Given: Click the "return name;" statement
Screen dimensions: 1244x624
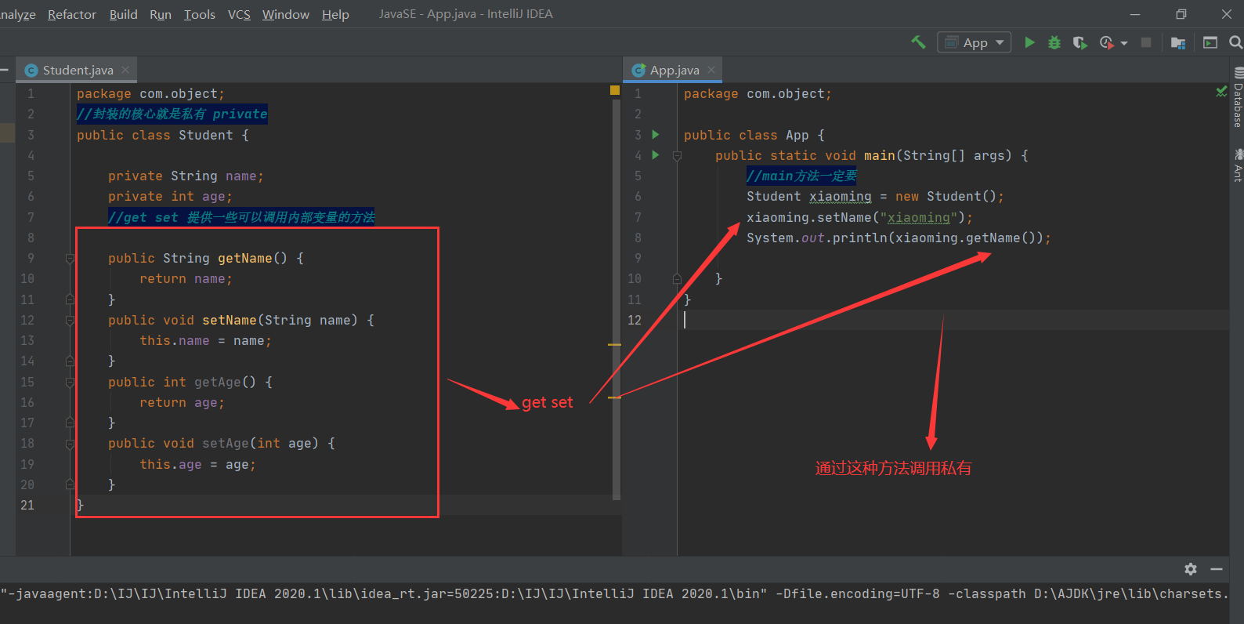Looking at the screenshot, I should click(x=186, y=279).
